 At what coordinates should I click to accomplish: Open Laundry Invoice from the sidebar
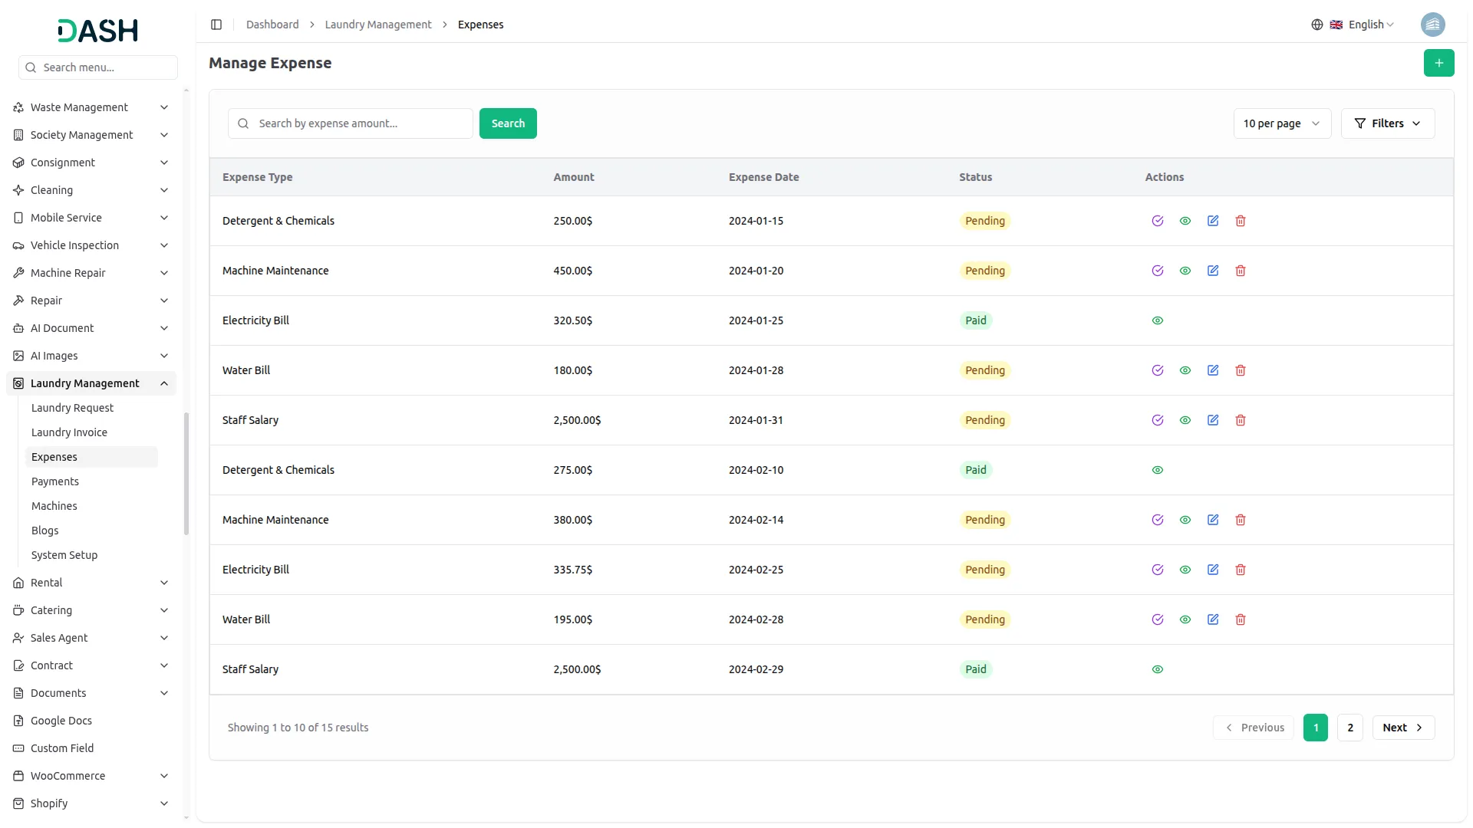(x=69, y=432)
